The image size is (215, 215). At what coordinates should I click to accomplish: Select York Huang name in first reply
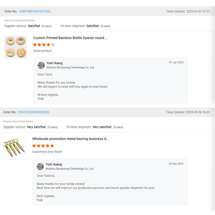[x=55, y=63]
